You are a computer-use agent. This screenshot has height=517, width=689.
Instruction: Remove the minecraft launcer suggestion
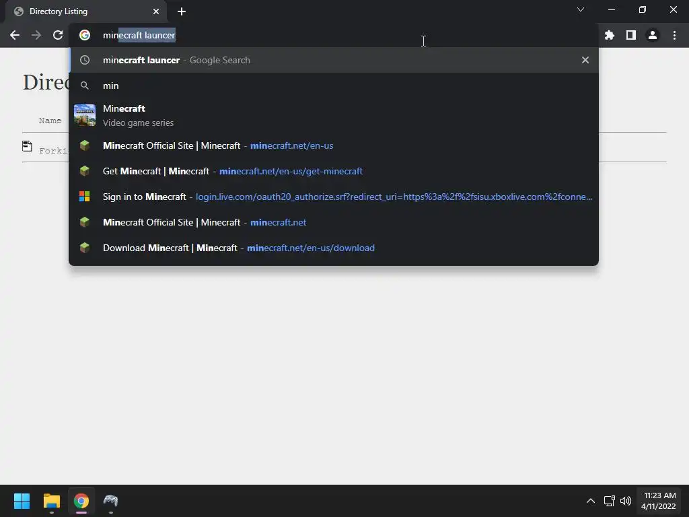(x=585, y=60)
